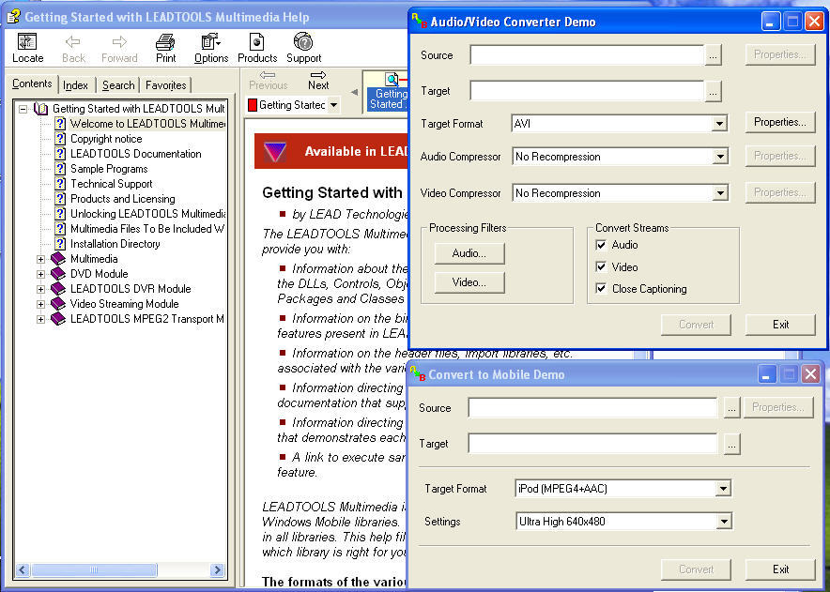This screenshot has height=592, width=830.
Task: Switch to the Search tab
Action: [x=118, y=85]
